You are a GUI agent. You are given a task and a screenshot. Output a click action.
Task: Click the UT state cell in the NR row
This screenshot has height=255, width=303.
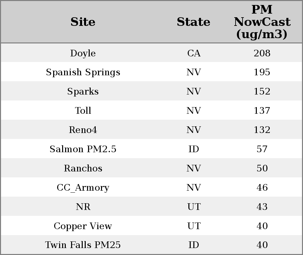194,207
